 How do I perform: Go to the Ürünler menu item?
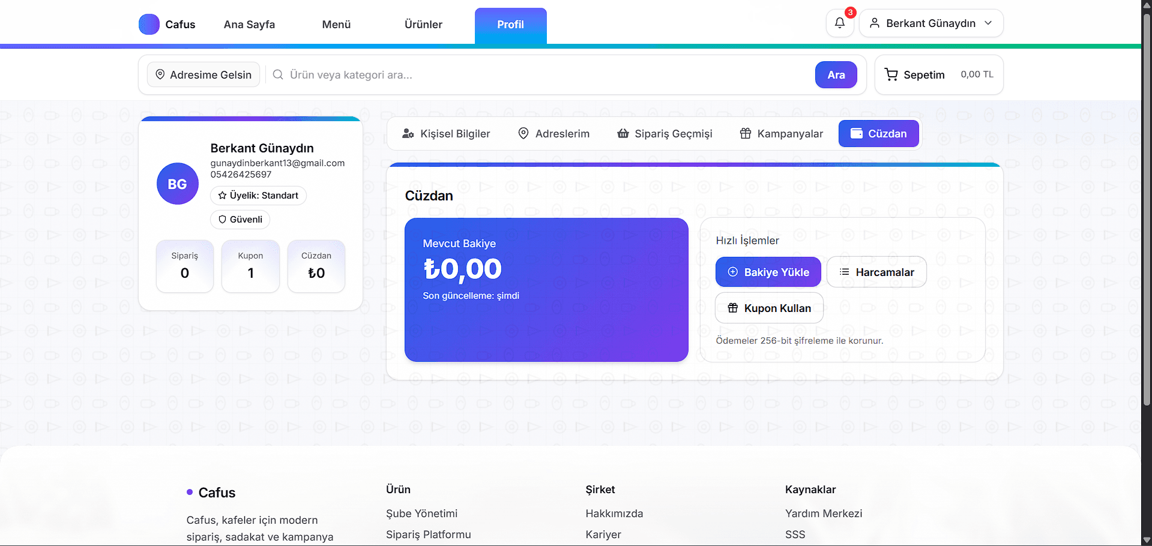click(x=423, y=25)
